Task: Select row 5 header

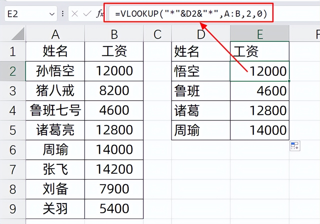Action: [13, 130]
